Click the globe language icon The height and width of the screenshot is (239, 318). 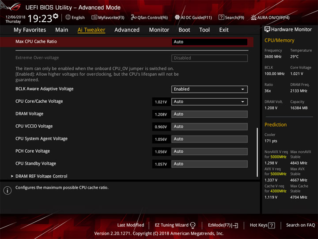point(68,17)
